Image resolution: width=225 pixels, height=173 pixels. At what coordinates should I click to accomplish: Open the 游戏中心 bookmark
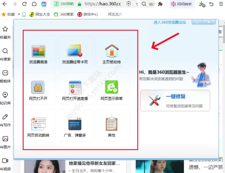click(88, 14)
